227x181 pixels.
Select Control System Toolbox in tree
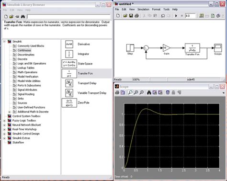pyautogui.click(x=26, y=116)
